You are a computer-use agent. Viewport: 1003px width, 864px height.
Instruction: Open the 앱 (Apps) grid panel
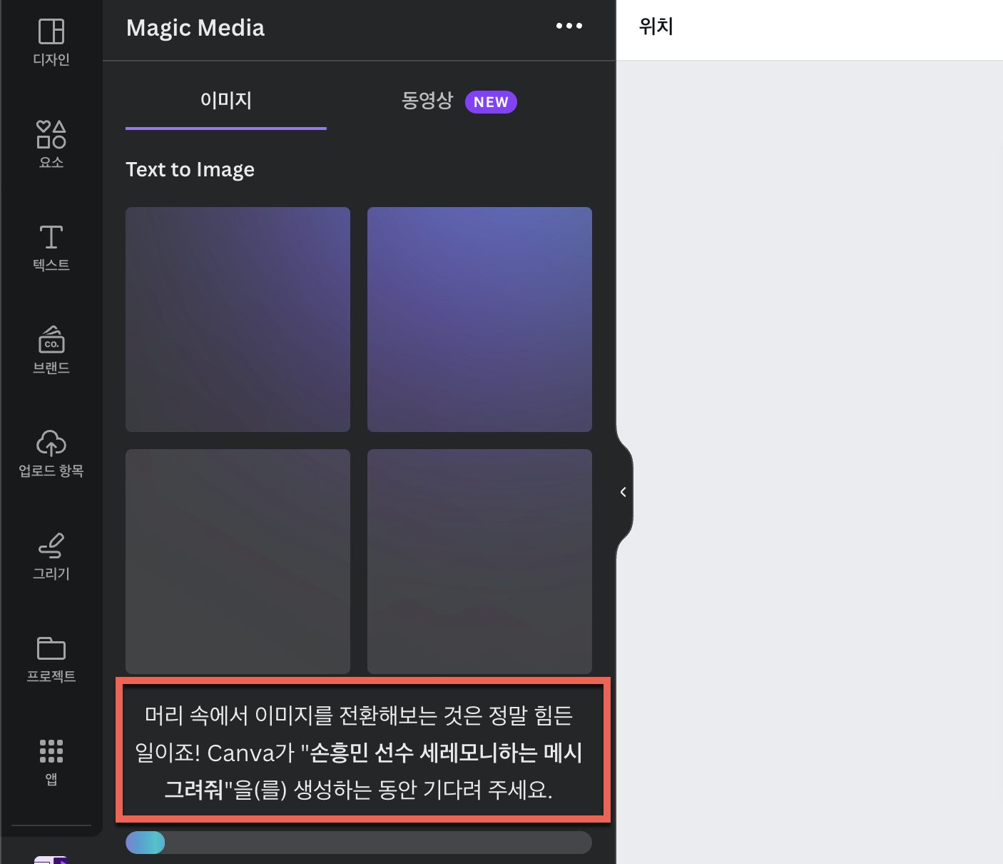click(51, 762)
